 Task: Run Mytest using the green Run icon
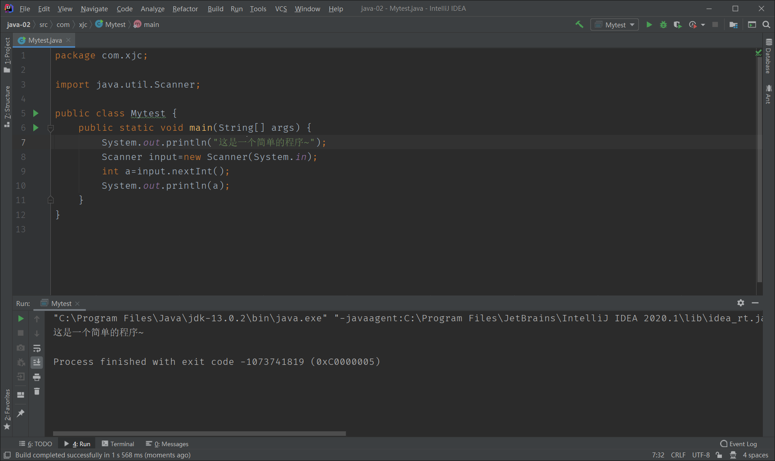(649, 25)
